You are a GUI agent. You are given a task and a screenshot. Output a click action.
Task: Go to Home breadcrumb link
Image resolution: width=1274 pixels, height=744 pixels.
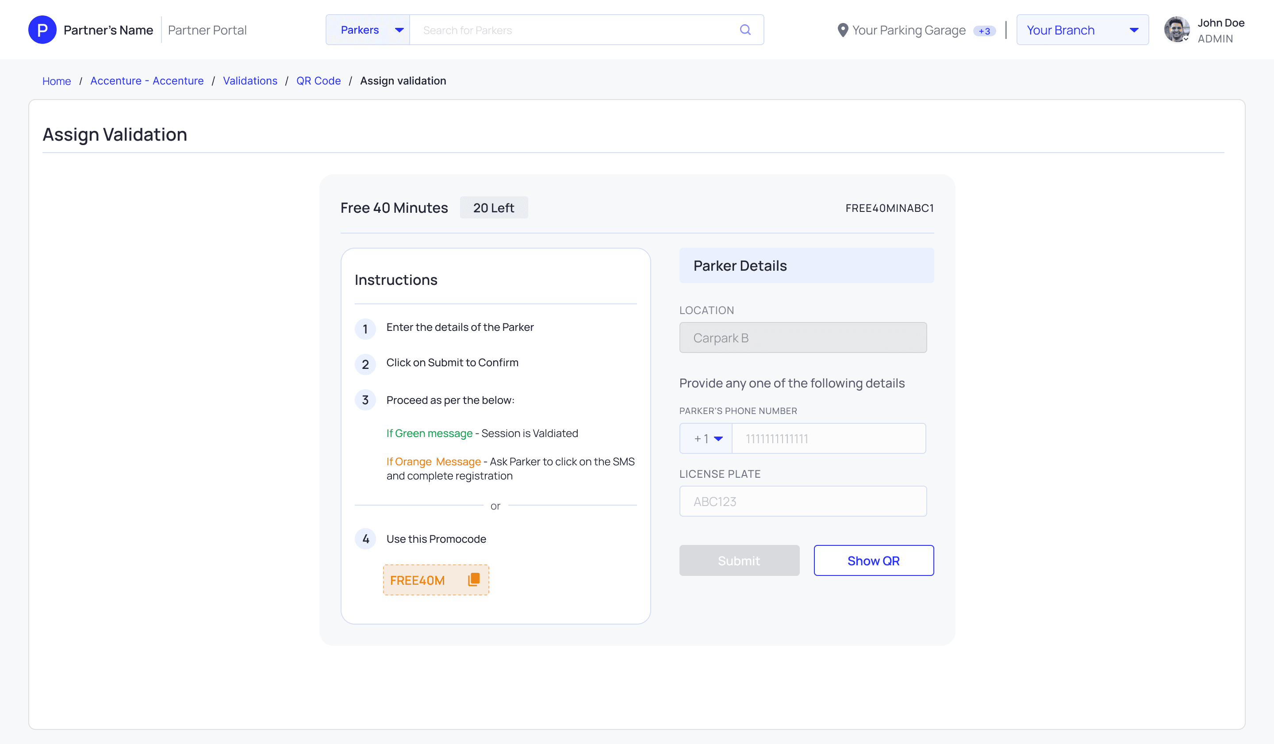pyautogui.click(x=57, y=81)
